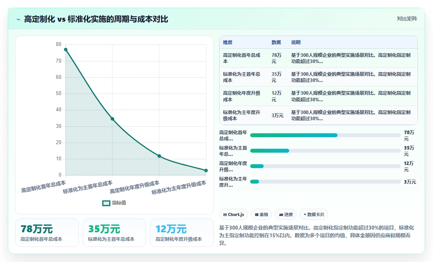Image resolution: width=433 pixels, height=262 pixels.
Task: Click the 12万元 value in the table
Action: click(276, 96)
